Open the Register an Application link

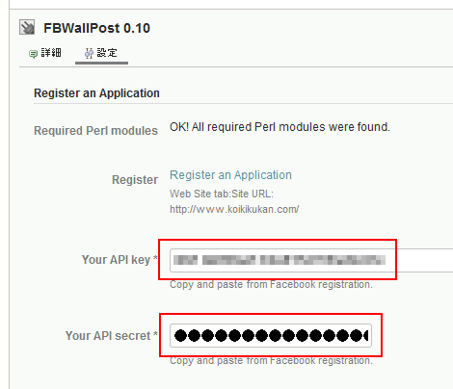[x=230, y=175]
